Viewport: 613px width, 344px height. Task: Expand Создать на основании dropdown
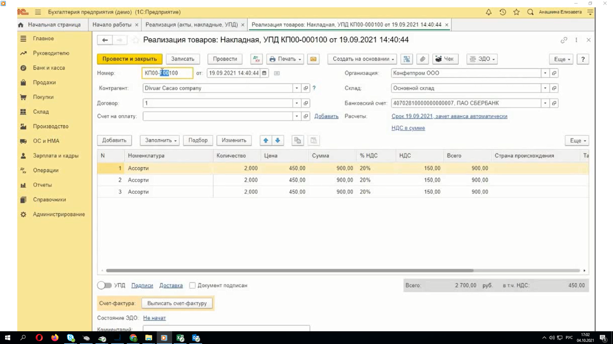click(x=363, y=59)
